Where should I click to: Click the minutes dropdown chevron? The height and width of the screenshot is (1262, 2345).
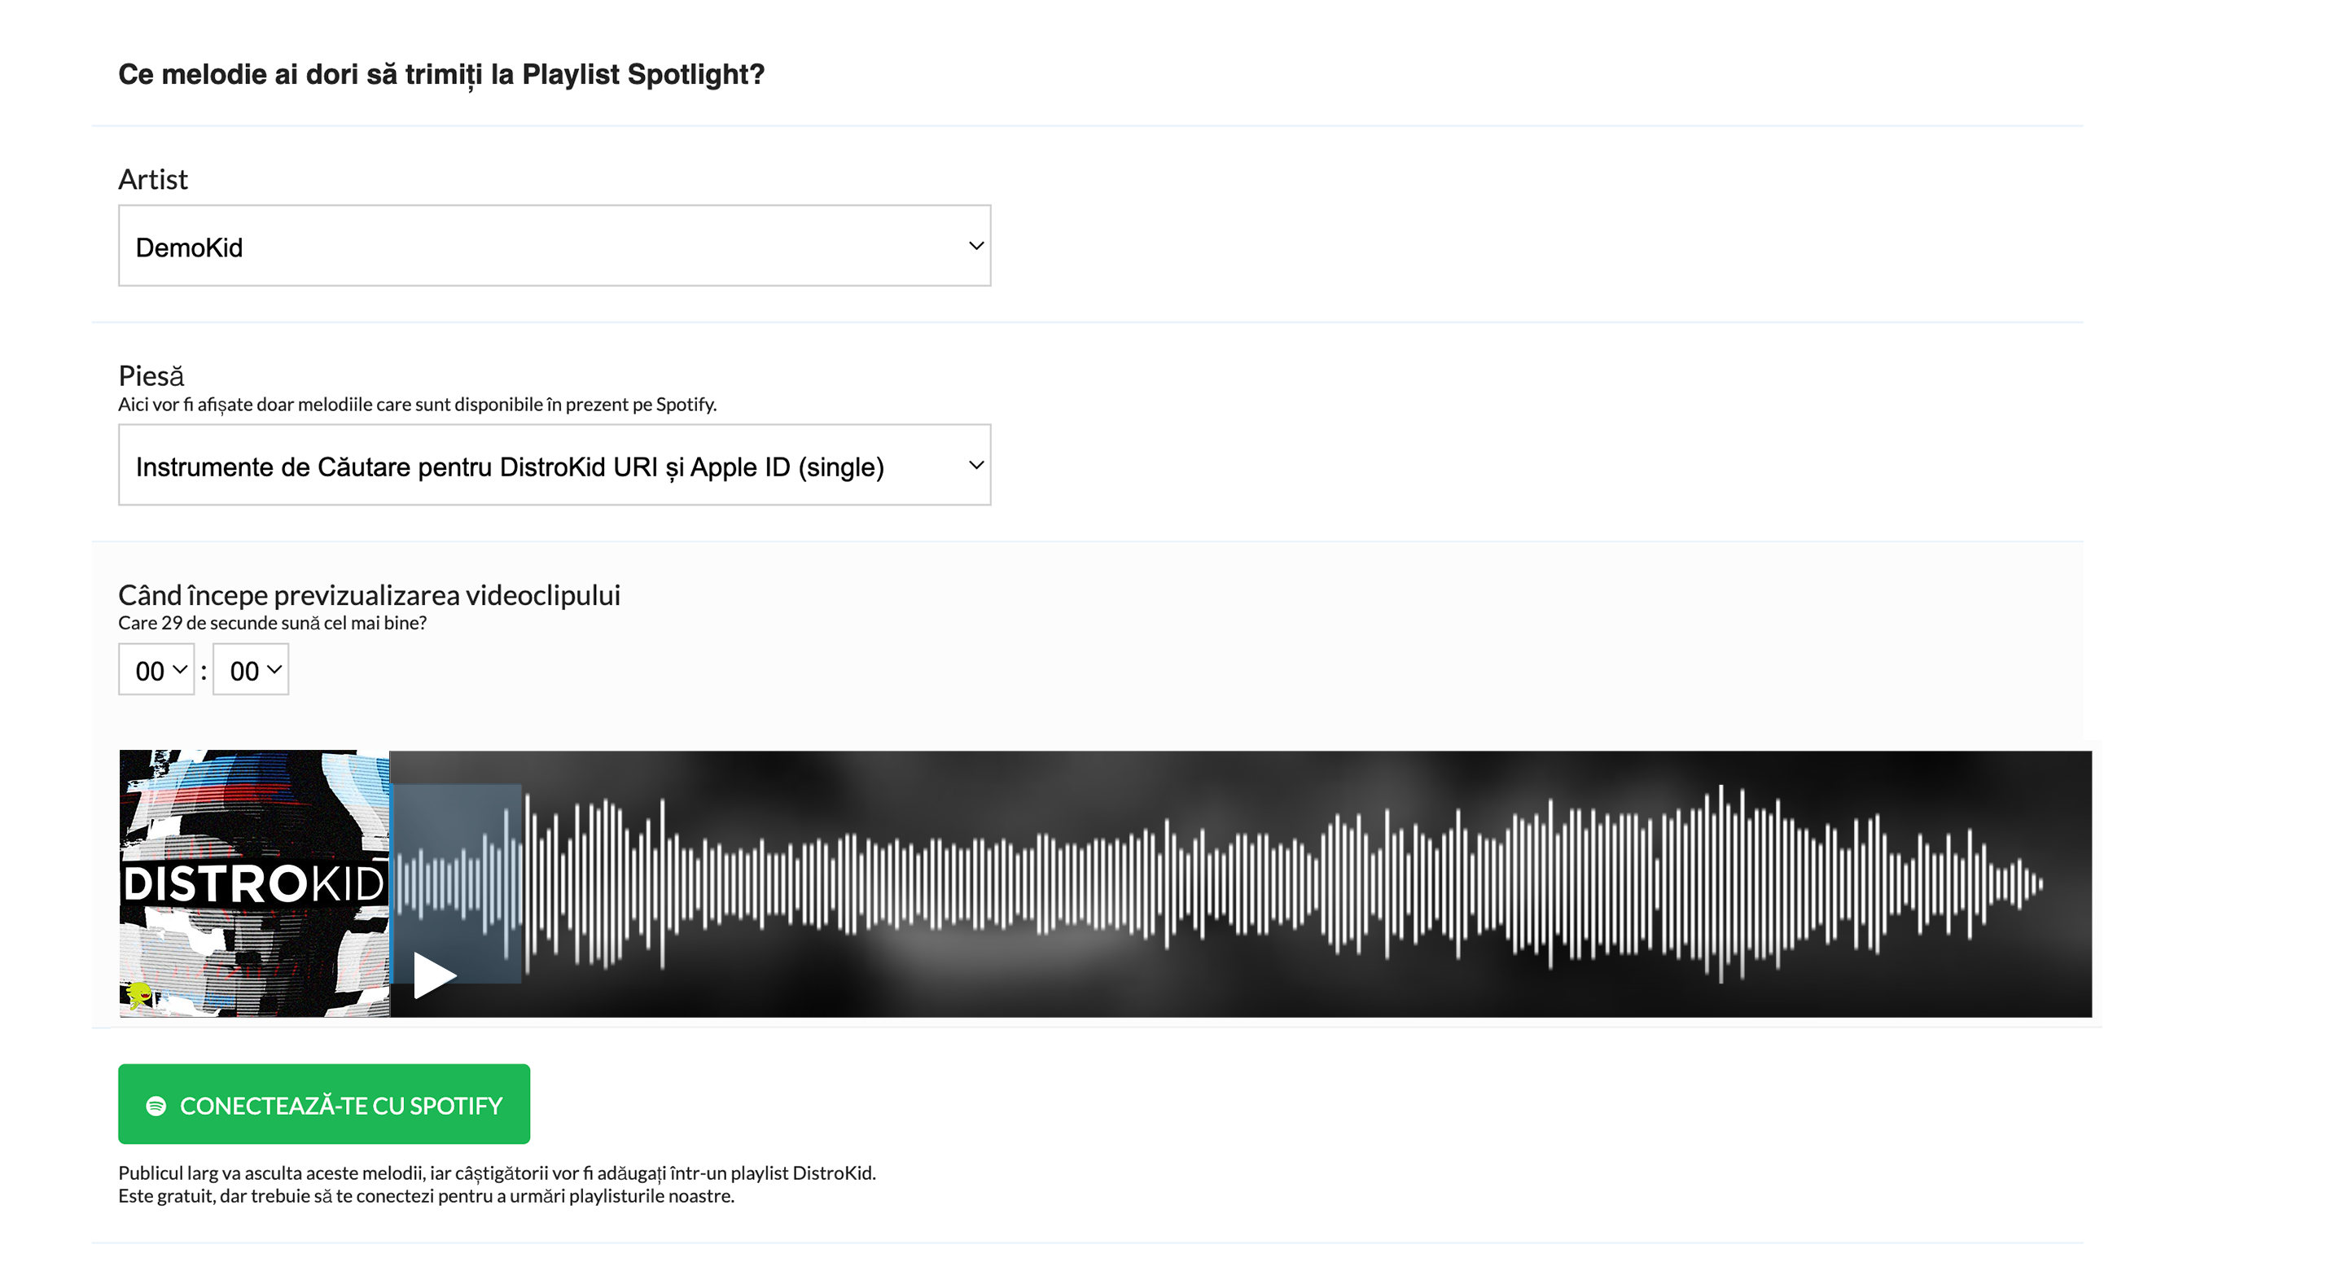(x=180, y=669)
